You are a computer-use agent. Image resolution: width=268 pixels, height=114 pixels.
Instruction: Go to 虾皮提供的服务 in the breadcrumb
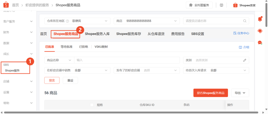[x=37, y=5]
